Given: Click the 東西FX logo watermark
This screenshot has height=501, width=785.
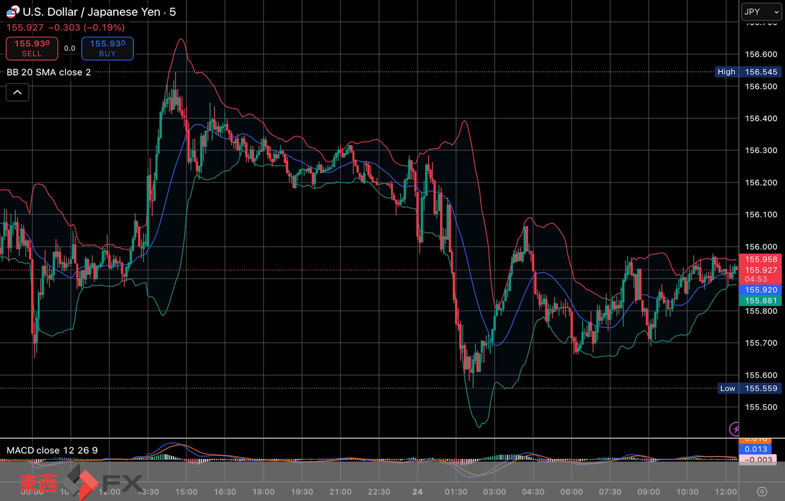Looking at the screenshot, I should (x=81, y=483).
